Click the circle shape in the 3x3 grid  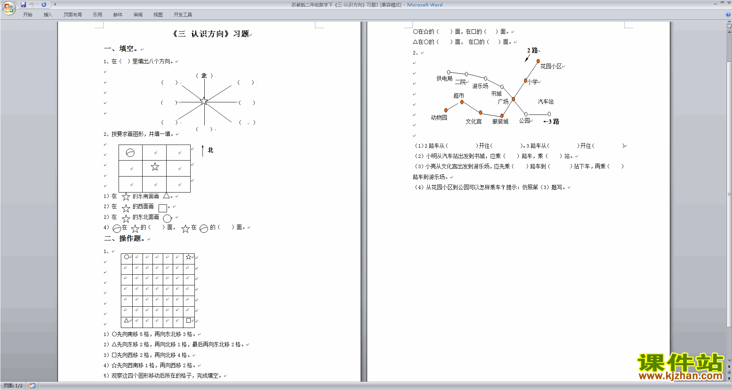tap(130, 153)
